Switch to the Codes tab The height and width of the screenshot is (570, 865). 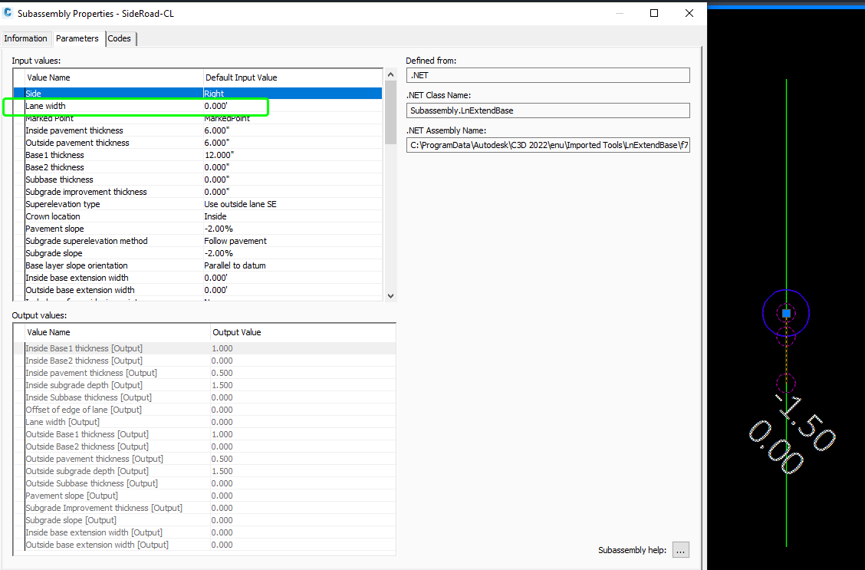point(120,38)
